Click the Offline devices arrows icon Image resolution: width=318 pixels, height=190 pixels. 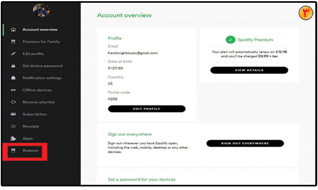[13, 90]
